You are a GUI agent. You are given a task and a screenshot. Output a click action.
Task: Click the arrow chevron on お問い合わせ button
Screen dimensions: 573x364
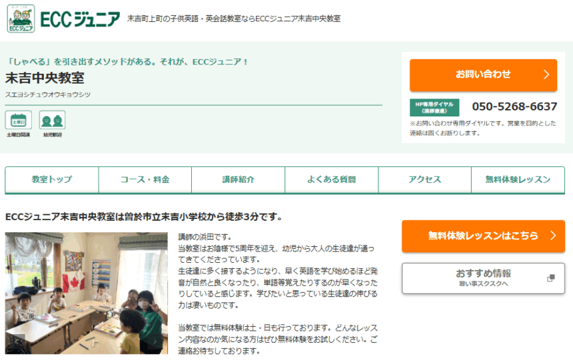click(x=546, y=75)
